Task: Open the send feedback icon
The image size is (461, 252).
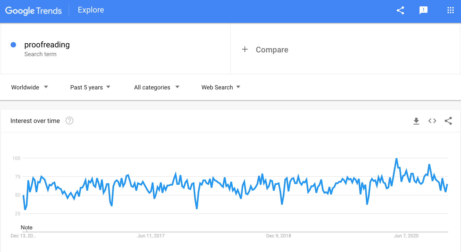Action: coord(423,10)
